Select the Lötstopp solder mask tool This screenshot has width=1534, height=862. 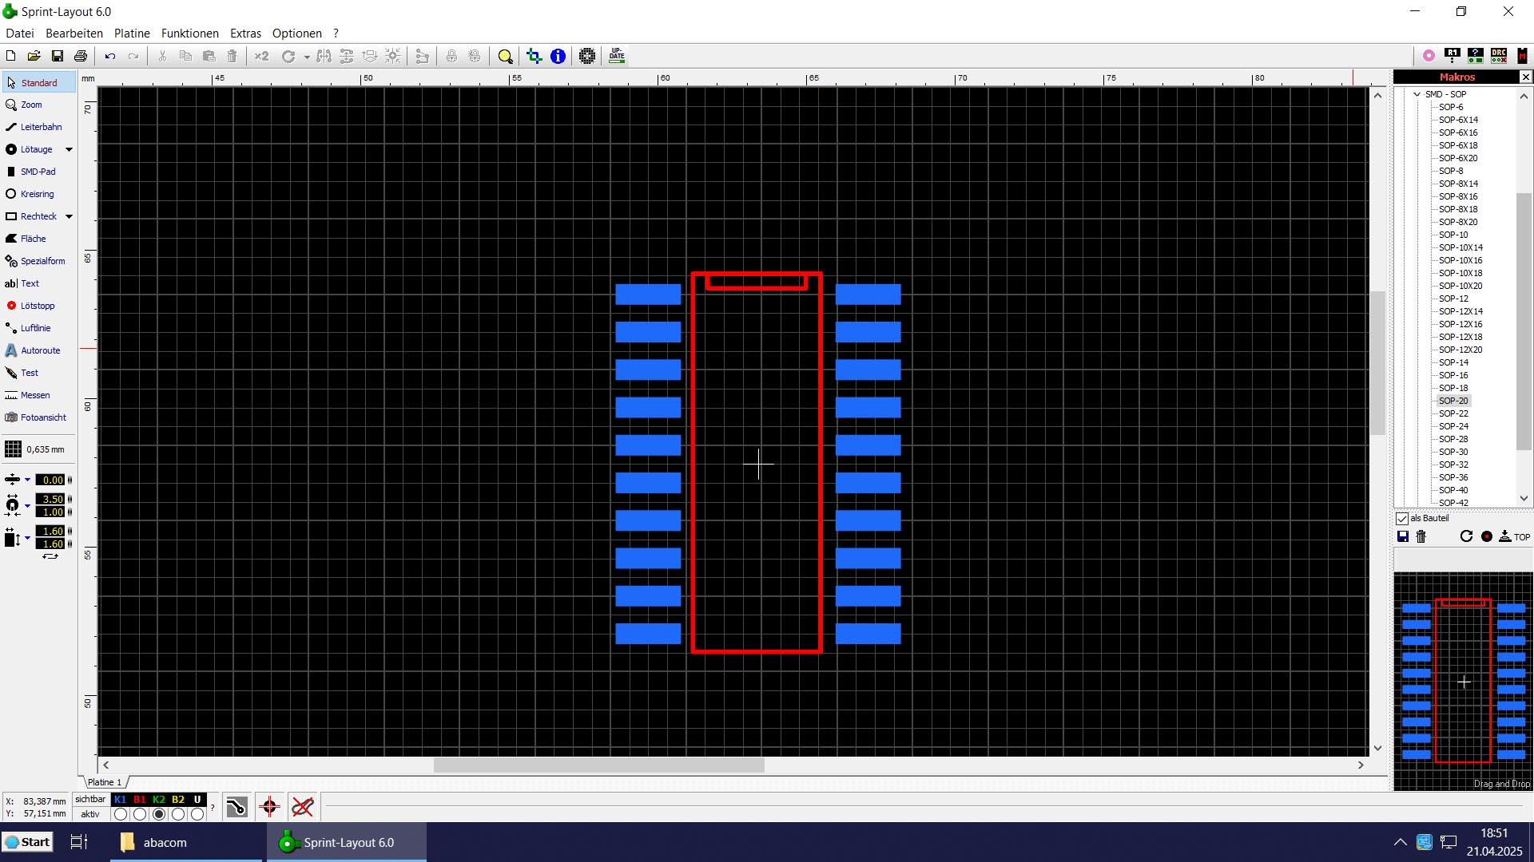pos(39,306)
